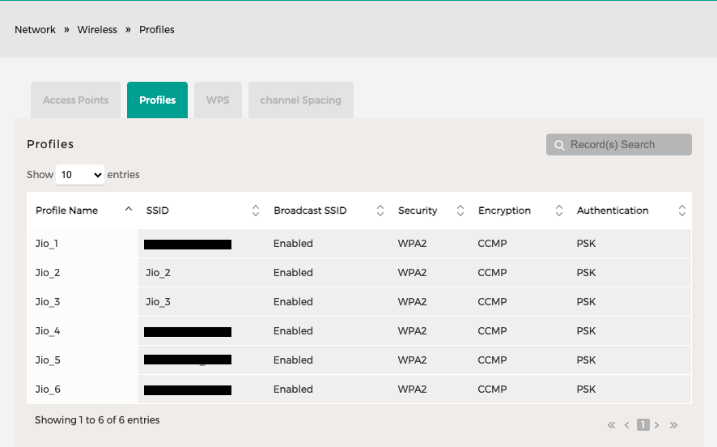Switch to the Access Points tab
The width and height of the screenshot is (717, 447).
click(76, 100)
